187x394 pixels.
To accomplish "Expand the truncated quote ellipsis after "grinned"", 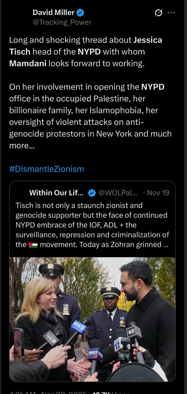I will [166, 244].
